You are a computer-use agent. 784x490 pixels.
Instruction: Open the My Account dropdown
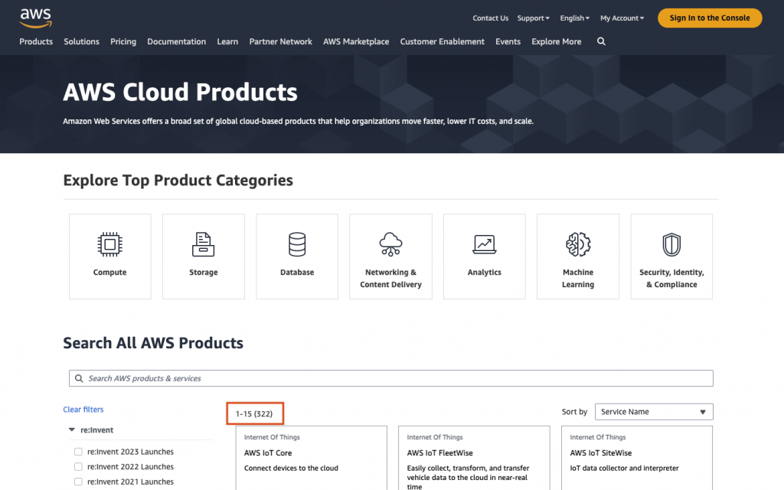pos(622,18)
